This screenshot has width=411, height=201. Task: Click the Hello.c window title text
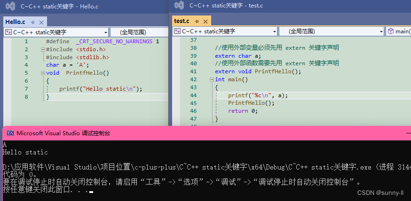[60, 7]
